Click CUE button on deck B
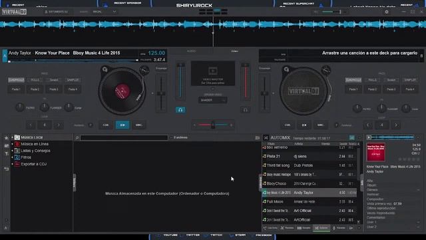The height and width of the screenshot is (240, 426). coord(288,125)
